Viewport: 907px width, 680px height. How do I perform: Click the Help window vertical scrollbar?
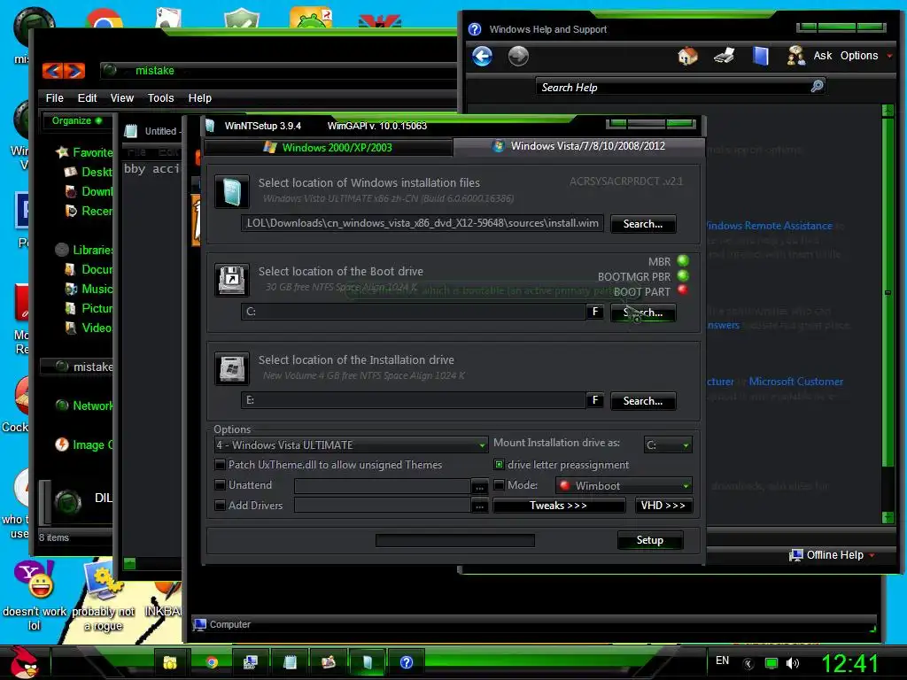[888, 314]
